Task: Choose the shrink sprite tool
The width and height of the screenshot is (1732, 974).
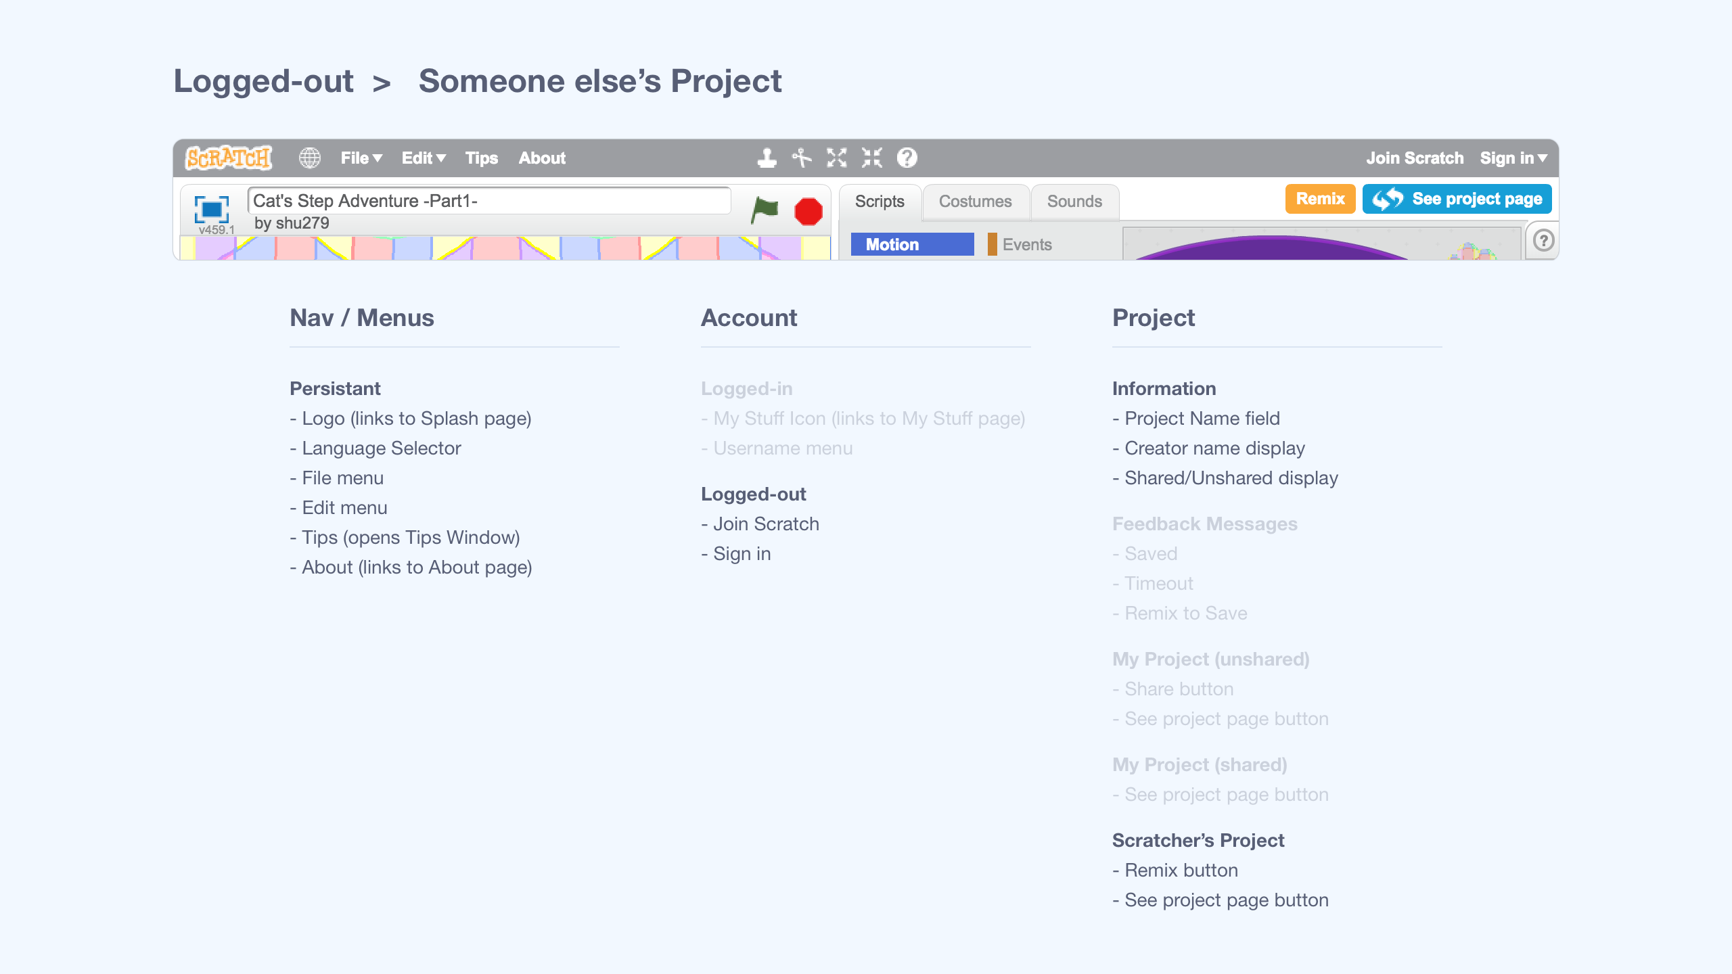Action: pos(872,158)
